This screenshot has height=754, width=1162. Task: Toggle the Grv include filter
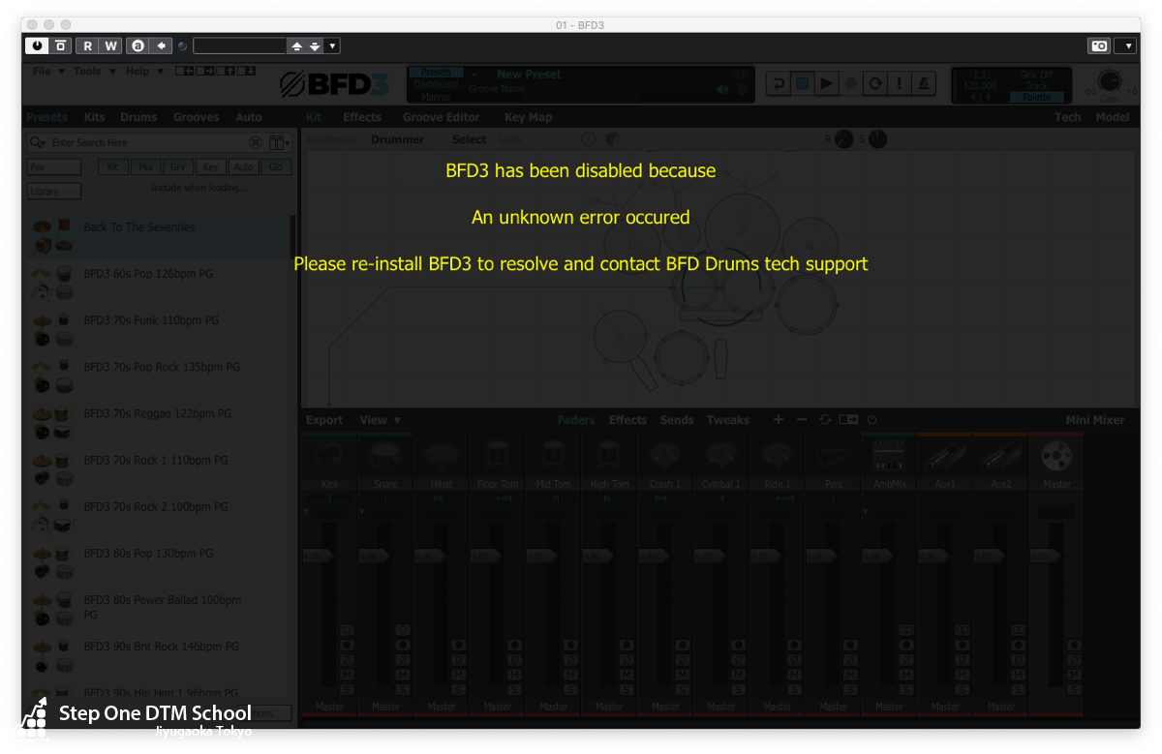pos(177,166)
